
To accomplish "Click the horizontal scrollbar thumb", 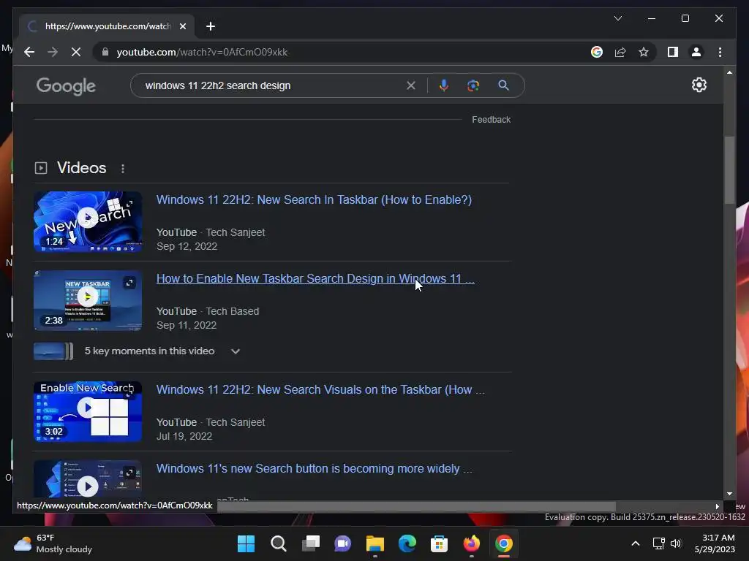I will [x=416, y=506].
